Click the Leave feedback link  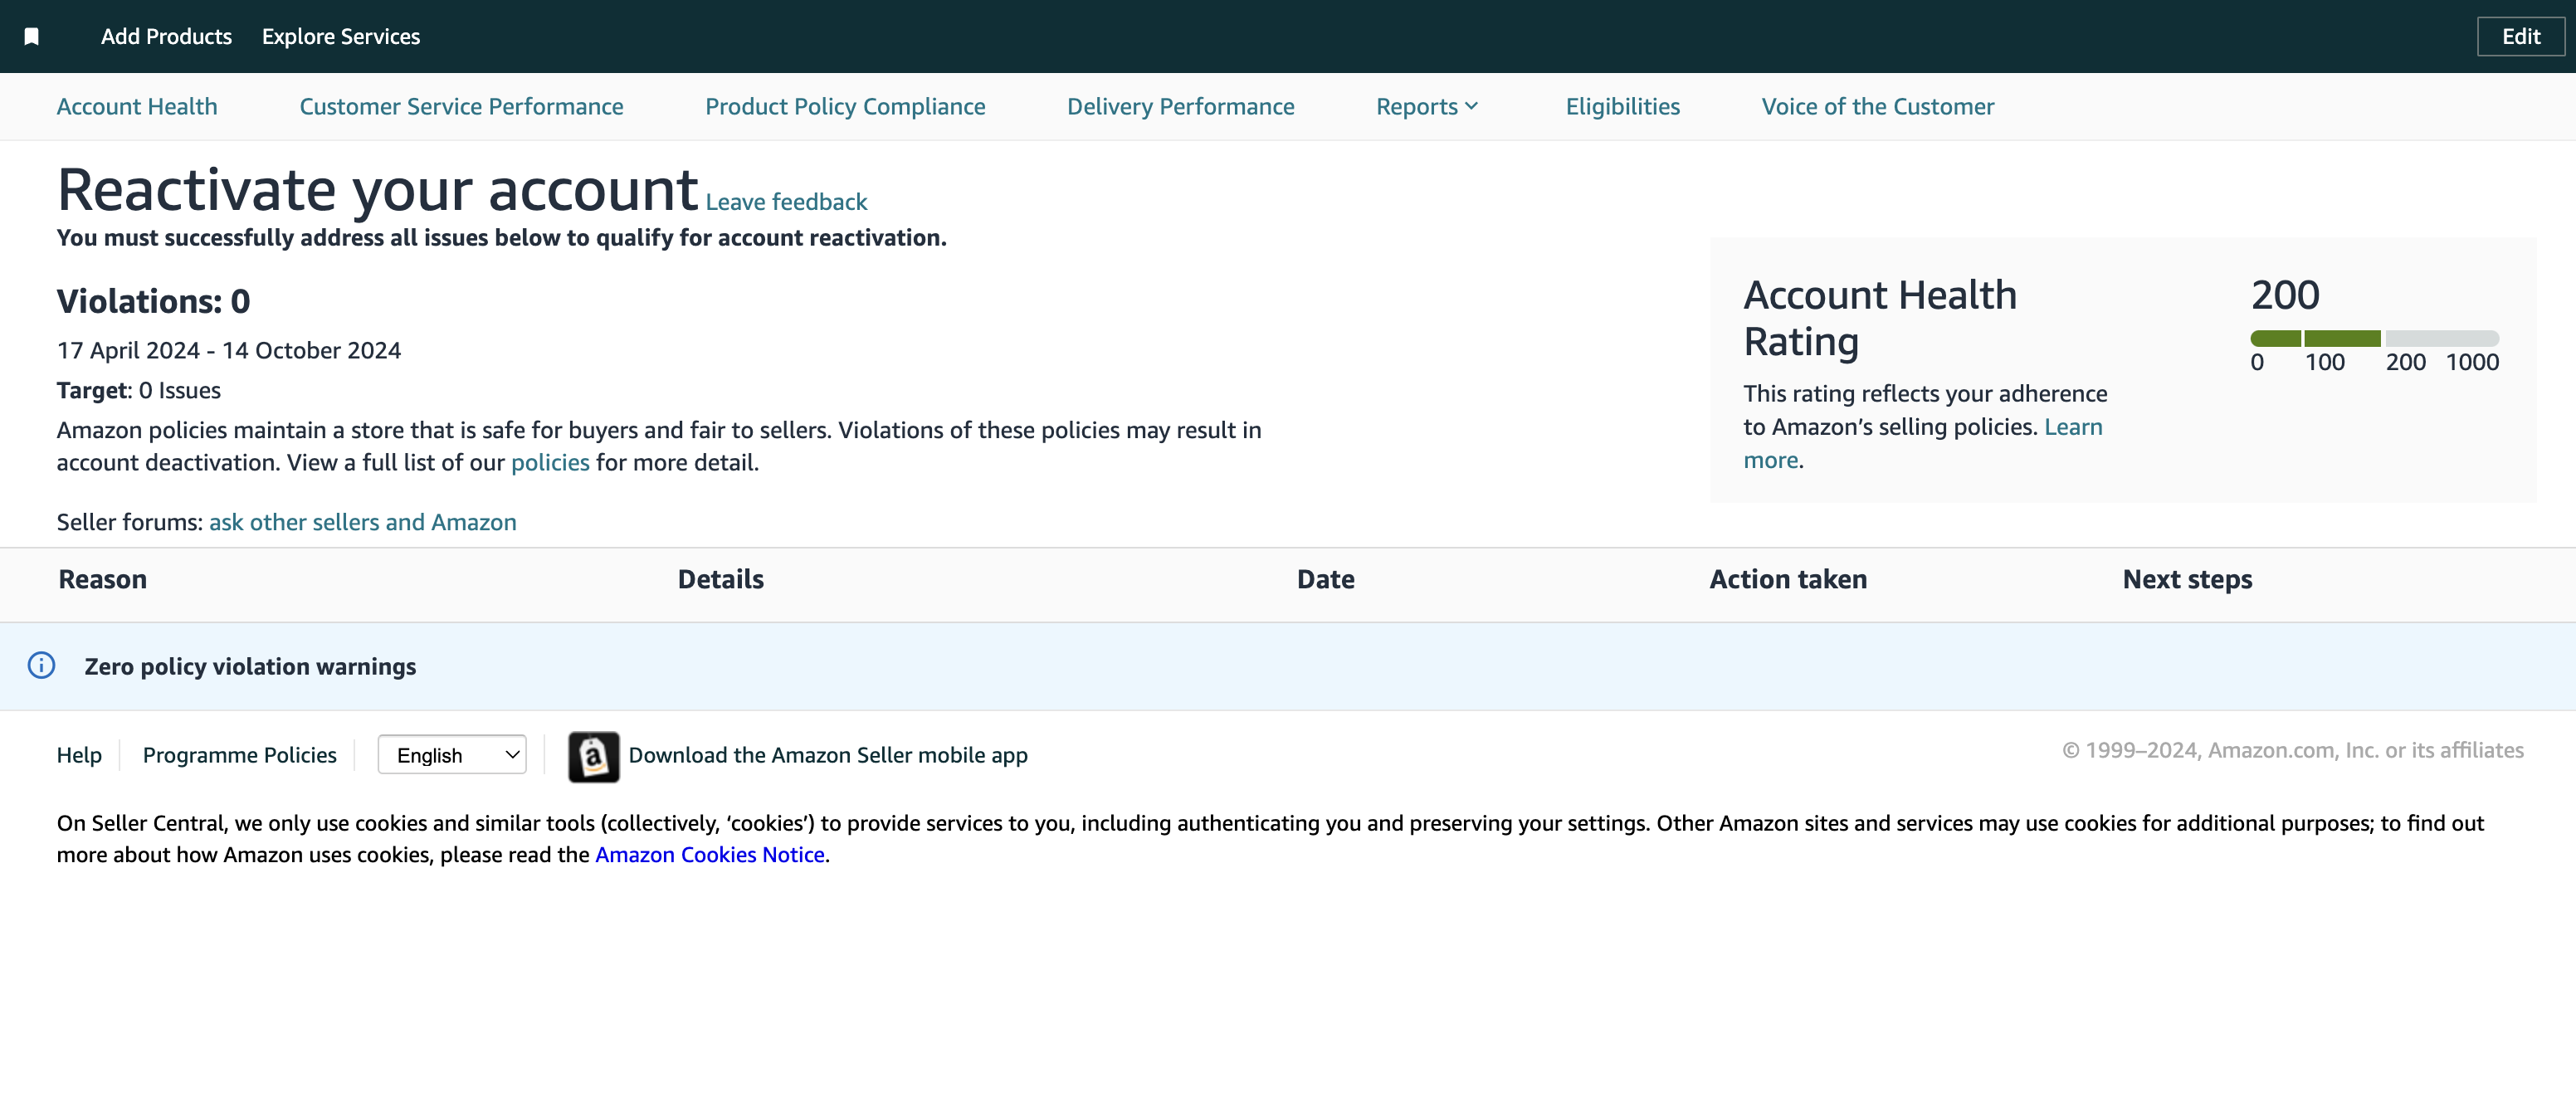[786, 202]
